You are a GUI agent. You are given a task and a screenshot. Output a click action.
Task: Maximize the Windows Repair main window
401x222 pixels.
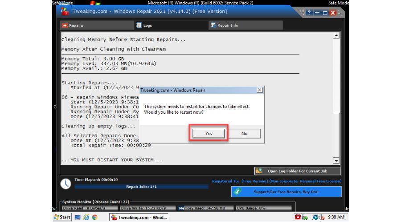pyautogui.click(x=325, y=12)
